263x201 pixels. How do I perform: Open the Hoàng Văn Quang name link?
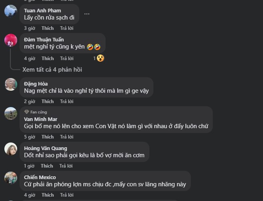45,148
